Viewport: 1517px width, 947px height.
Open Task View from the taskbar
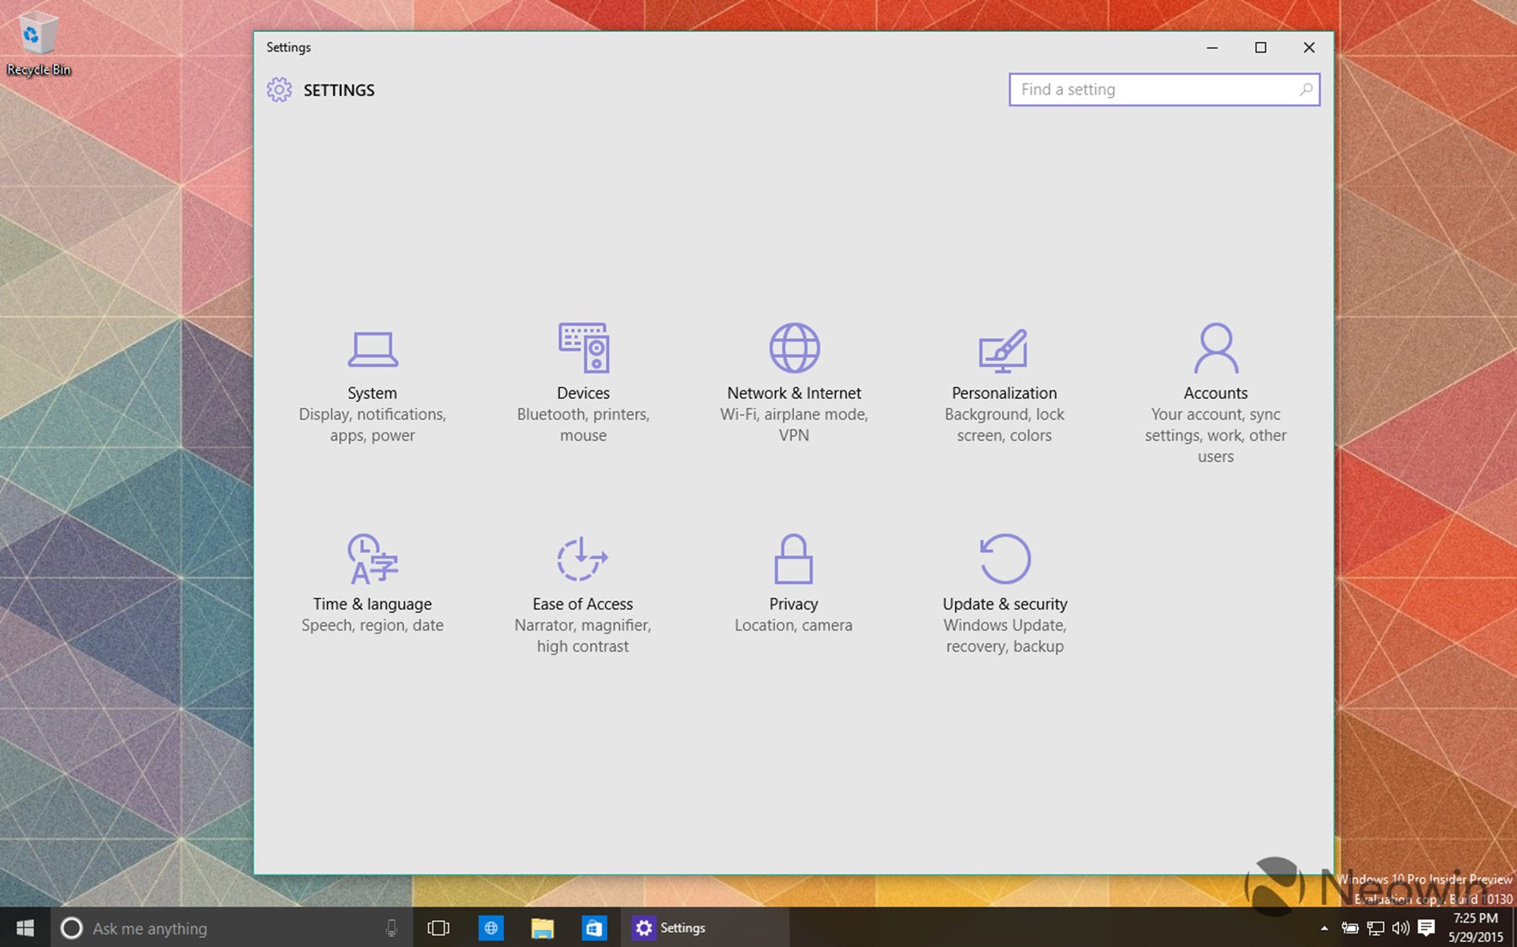coord(438,928)
